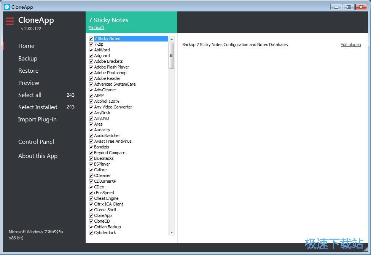The width and height of the screenshot is (371, 255).
Task: Toggle the CCleaner checkbox
Action: 91,176
